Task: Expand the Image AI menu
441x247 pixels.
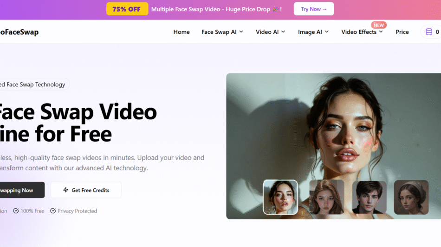Action: [313, 32]
